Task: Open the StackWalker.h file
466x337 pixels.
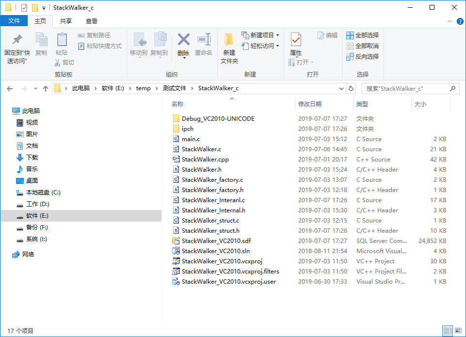Action: 202,169
